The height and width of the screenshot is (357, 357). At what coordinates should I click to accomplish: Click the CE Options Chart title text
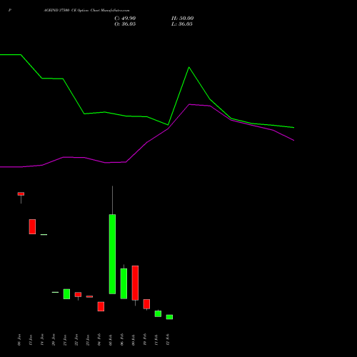[x=86, y=11]
